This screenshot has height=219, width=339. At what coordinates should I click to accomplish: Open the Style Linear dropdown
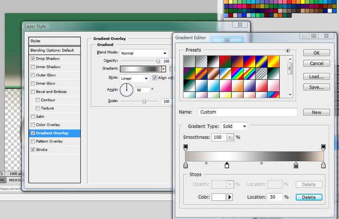click(x=134, y=79)
